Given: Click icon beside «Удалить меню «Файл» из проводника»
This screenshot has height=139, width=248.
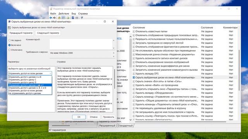Looking at the screenshot, I should 134,85.
